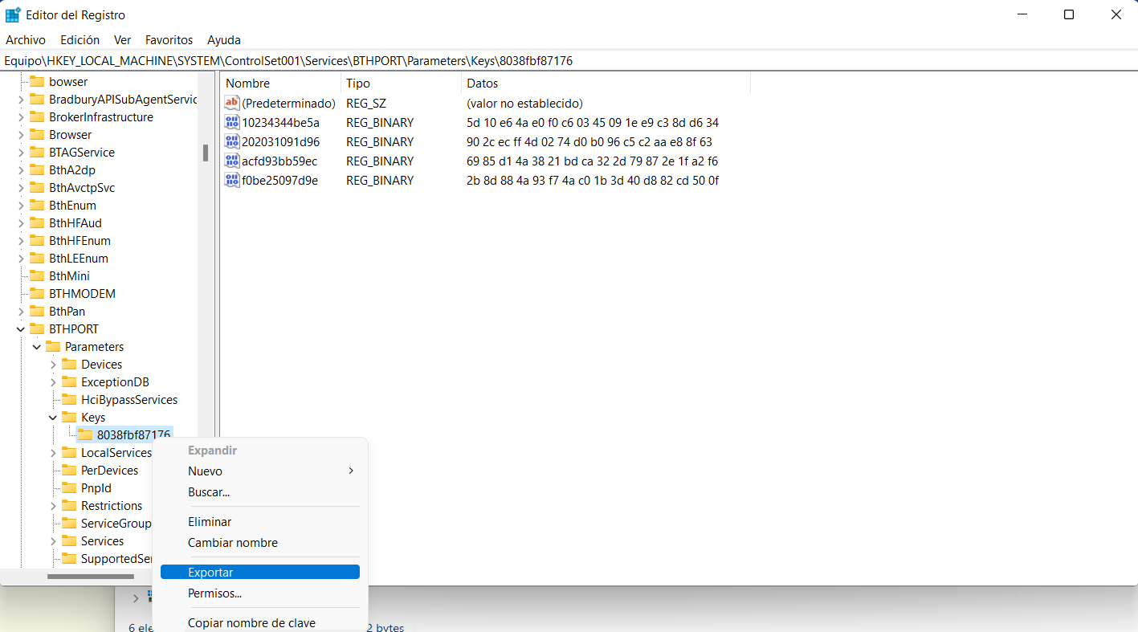This screenshot has width=1138, height=632.
Task: Click the binary icon of value f0be25097d9e
Action: click(232, 181)
